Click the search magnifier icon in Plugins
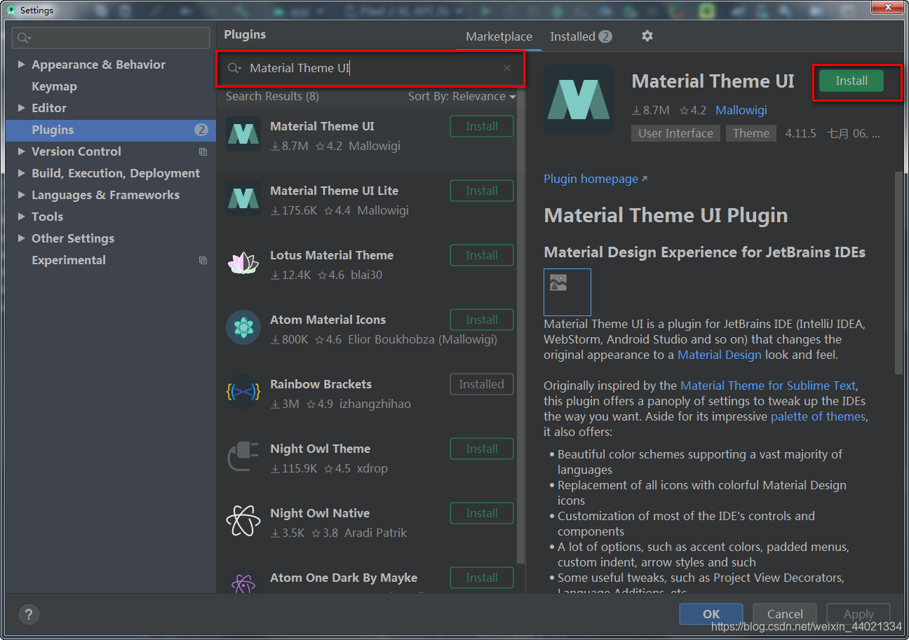 (x=234, y=68)
